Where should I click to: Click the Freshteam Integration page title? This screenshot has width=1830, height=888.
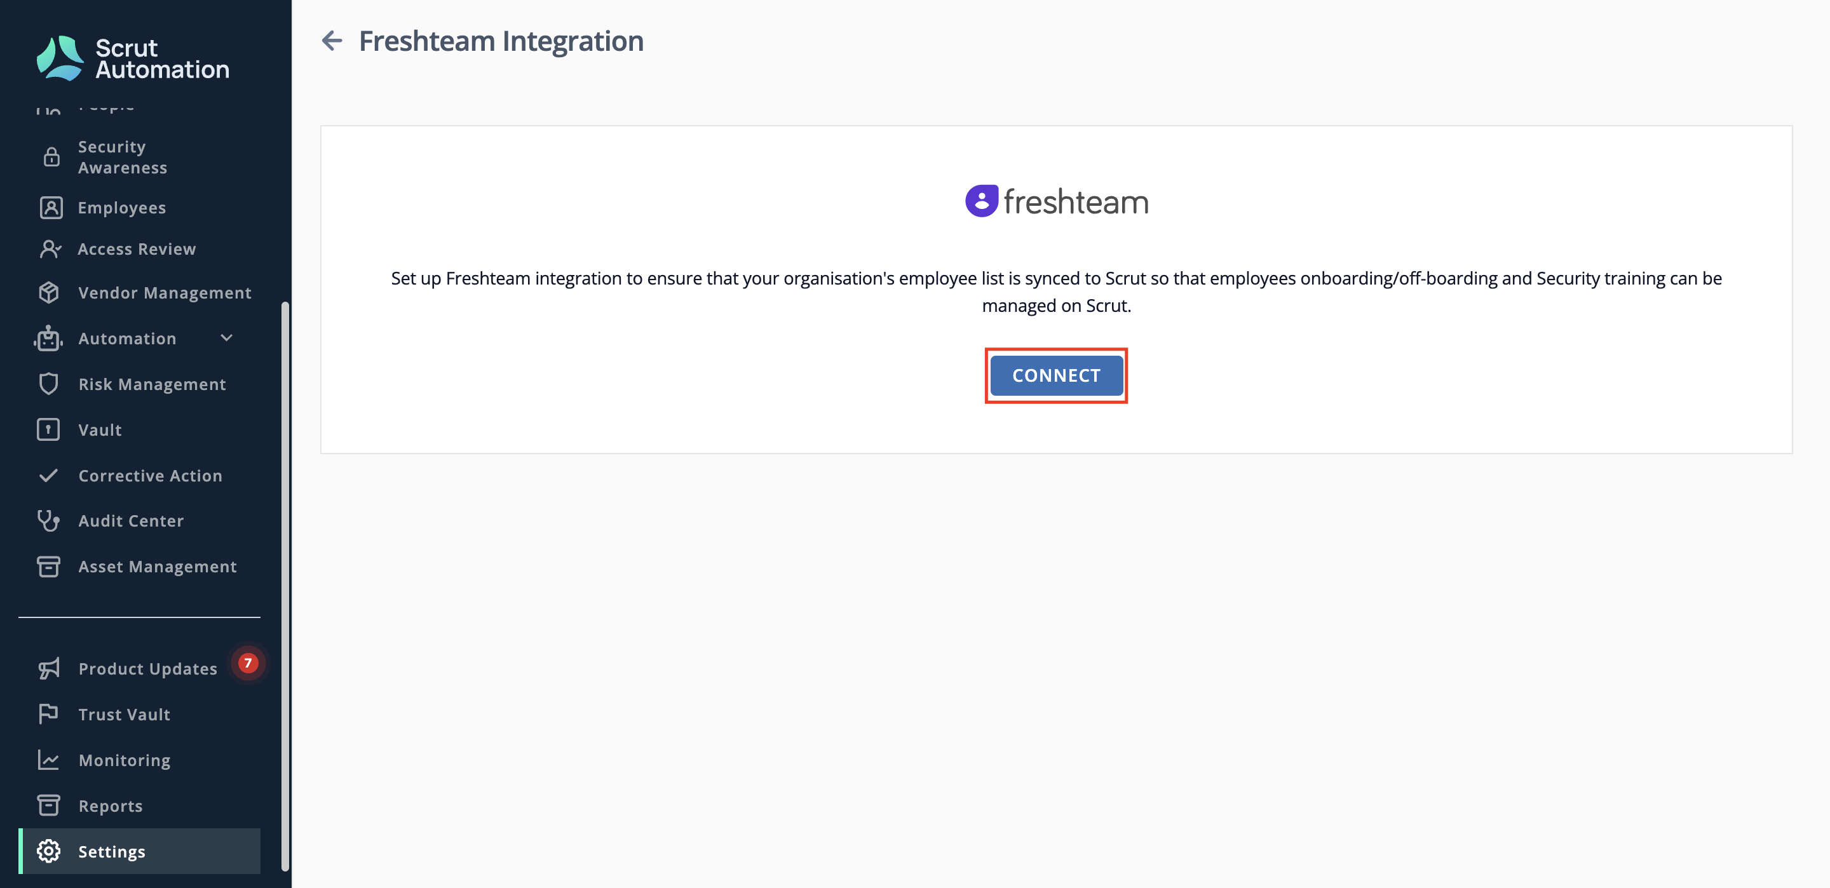coord(501,41)
